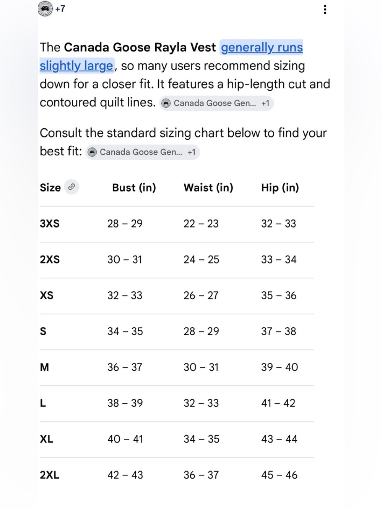
Task: Select the Bust (in) column header
Action: click(x=134, y=187)
